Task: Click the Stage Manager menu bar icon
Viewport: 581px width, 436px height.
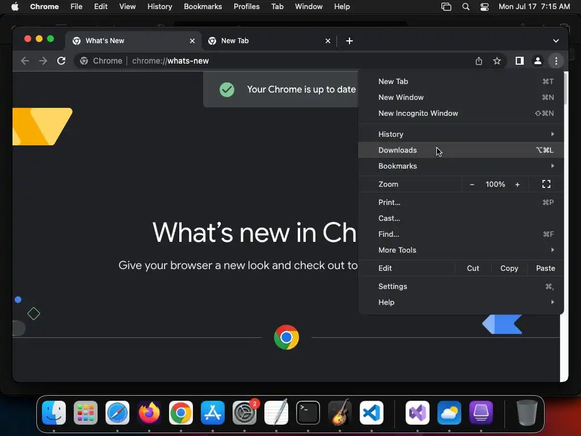Action: coord(446,7)
